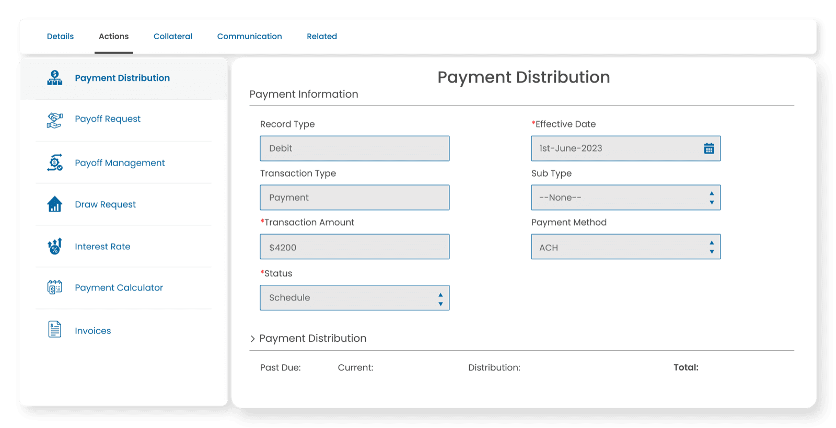
Task: Click the Interest Rate percent icon
Action: [x=54, y=246]
